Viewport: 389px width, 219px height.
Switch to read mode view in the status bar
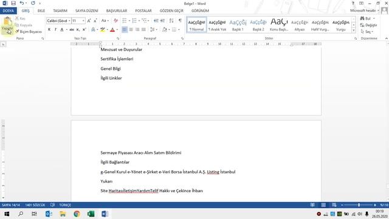click(312, 205)
